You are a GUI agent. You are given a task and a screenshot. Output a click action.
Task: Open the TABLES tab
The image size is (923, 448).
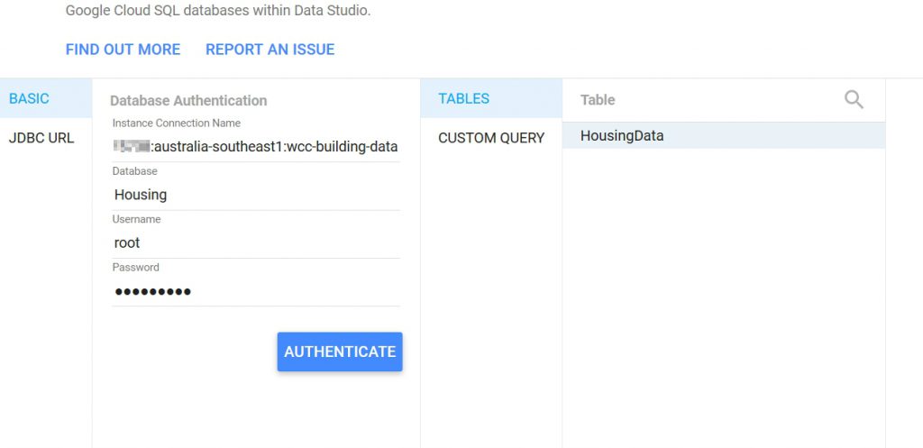(463, 98)
